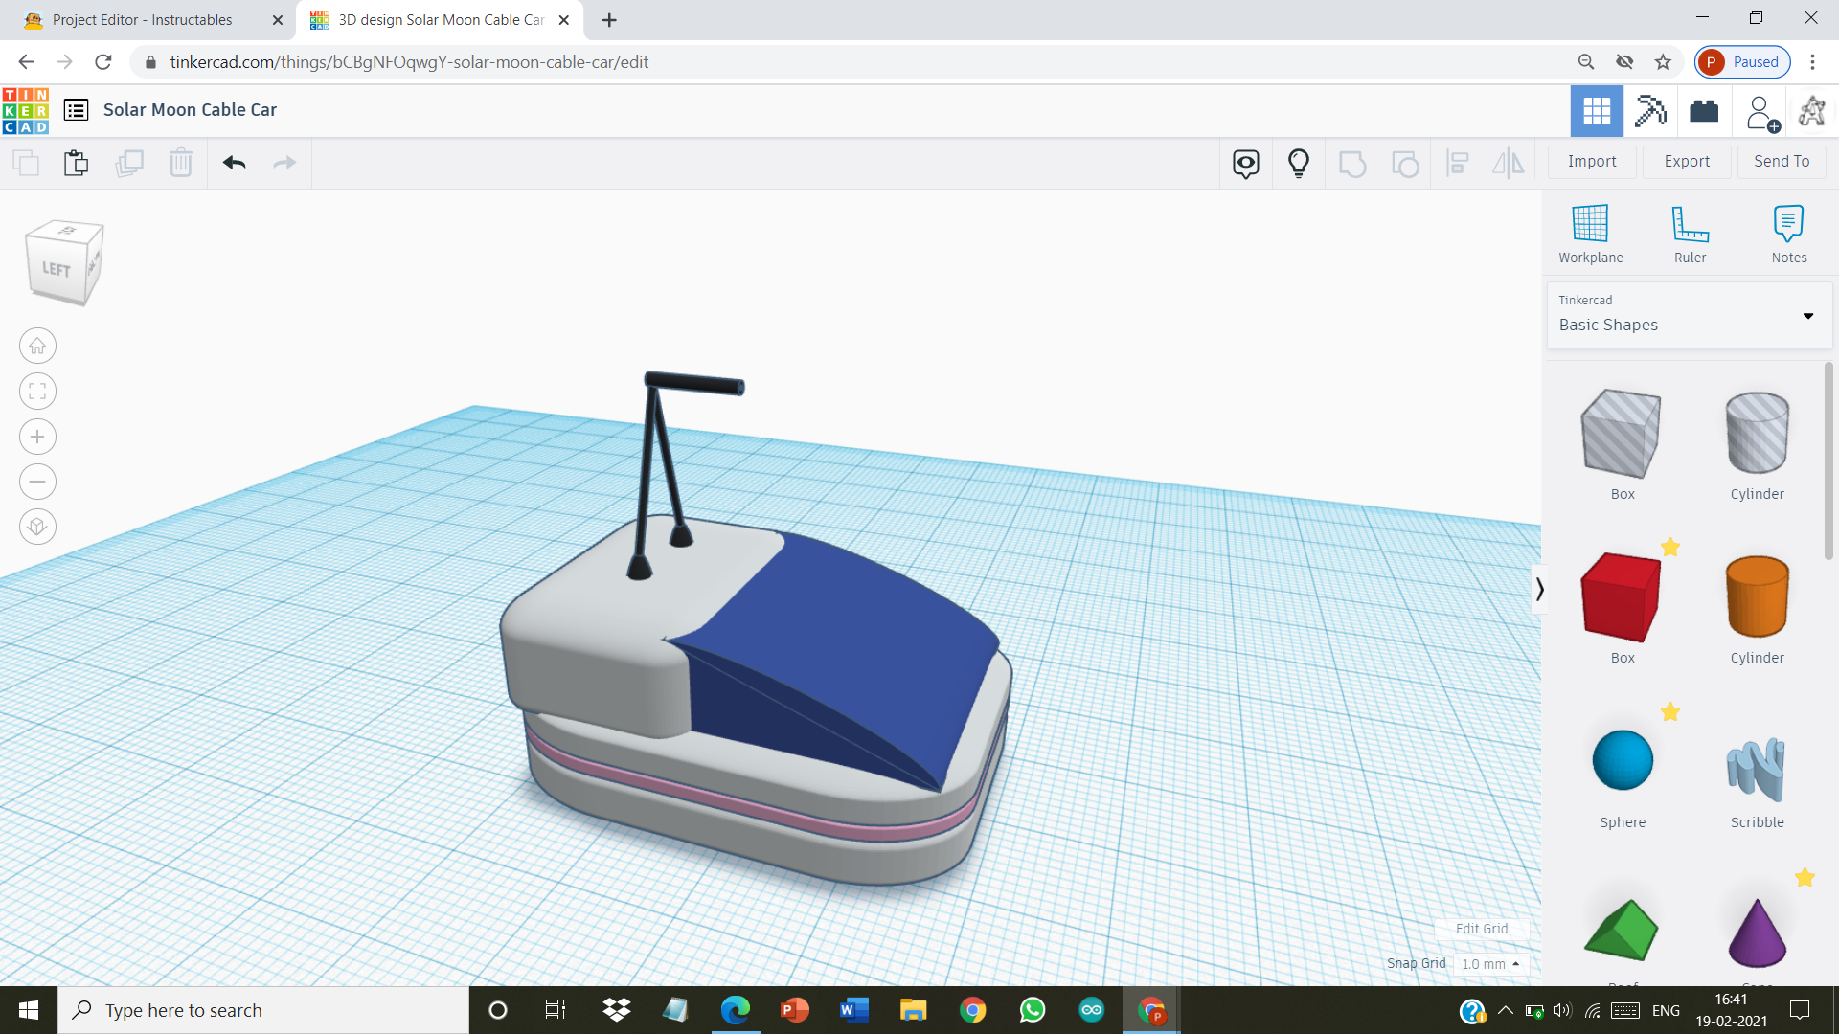Click the Edit Grid button
This screenshot has width=1839, height=1034.
(x=1481, y=928)
